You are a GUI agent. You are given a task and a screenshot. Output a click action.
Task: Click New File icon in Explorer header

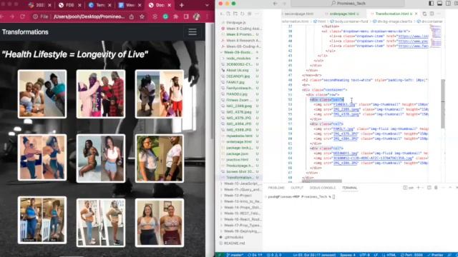[x=228, y=14]
